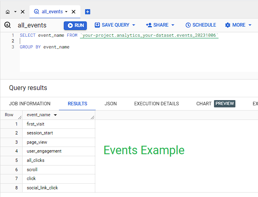Select the session_start result cell
This screenshot has height=197, width=258.
point(59,133)
